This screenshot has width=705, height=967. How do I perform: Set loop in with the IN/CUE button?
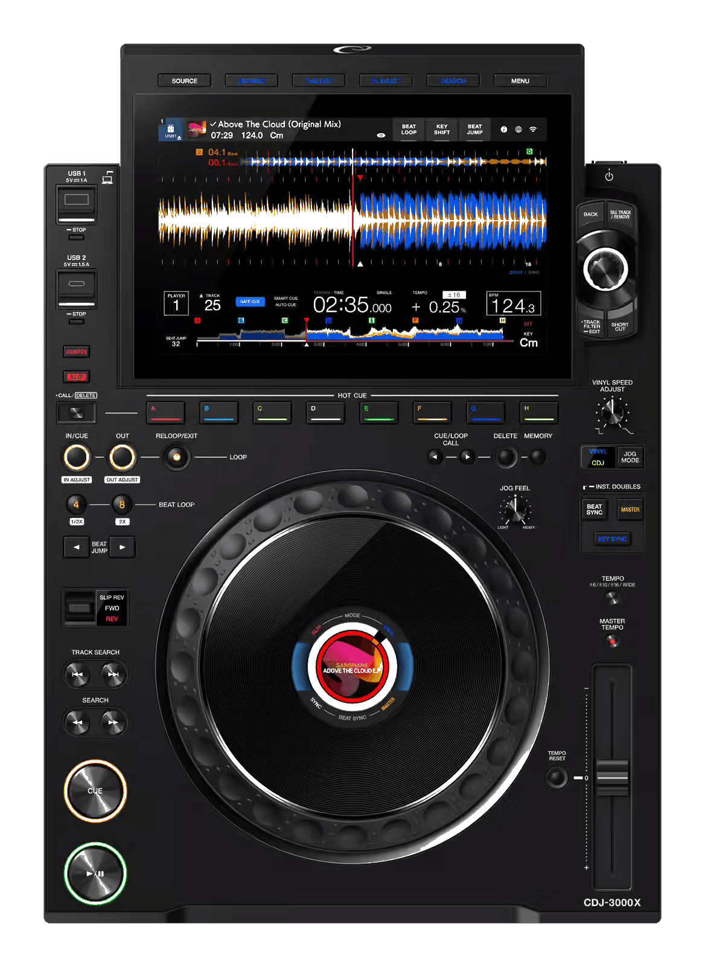[77, 458]
